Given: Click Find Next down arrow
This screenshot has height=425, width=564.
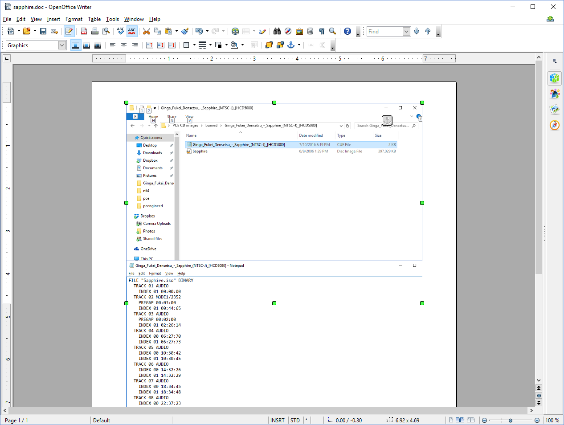Looking at the screenshot, I should (x=417, y=31).
